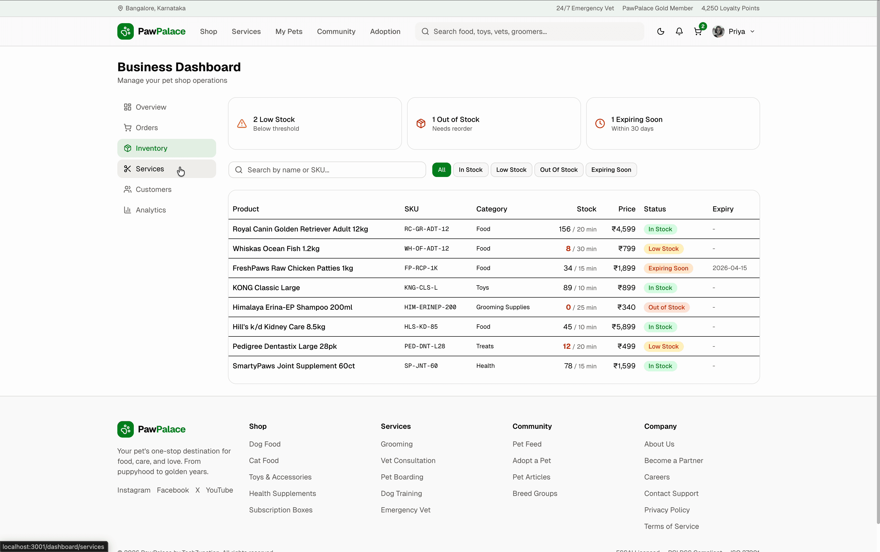Enable the Out Of Stock filter
Viewport: 880px width, 552px height.
(x=559, y=170)
